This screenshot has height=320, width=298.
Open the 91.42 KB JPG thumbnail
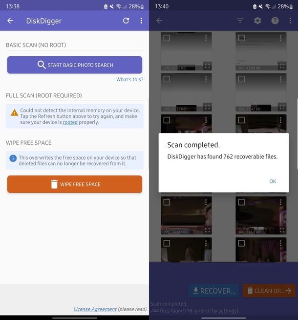click(x=261, y=92)
